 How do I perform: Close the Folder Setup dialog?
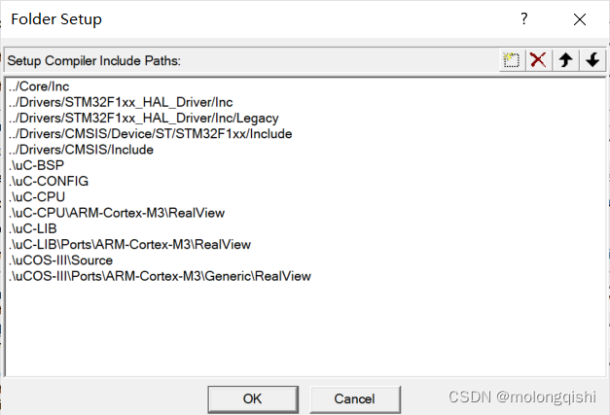tap(580, 19)
